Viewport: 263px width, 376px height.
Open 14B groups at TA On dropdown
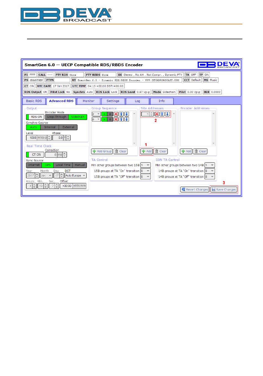pos(210,171)
